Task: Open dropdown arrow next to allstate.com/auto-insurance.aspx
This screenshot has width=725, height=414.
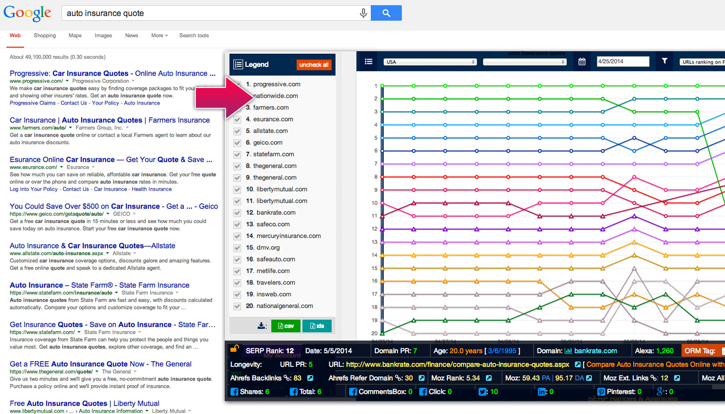Action: click(x=108, y=254)
